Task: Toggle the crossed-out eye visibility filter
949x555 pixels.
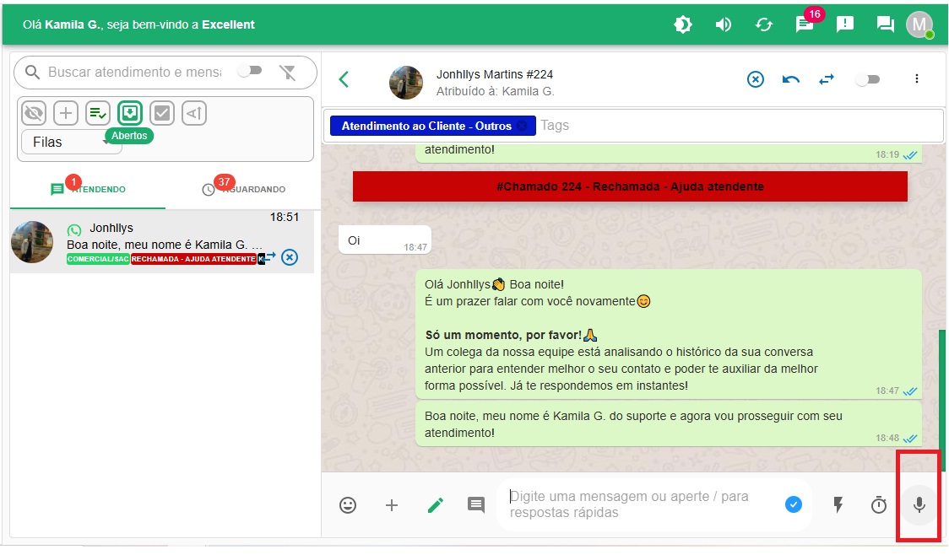Action: point(34,112)
